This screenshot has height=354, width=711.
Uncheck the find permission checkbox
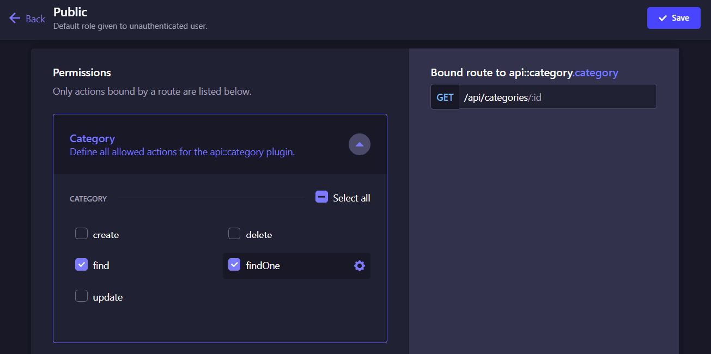coord(81,265)
